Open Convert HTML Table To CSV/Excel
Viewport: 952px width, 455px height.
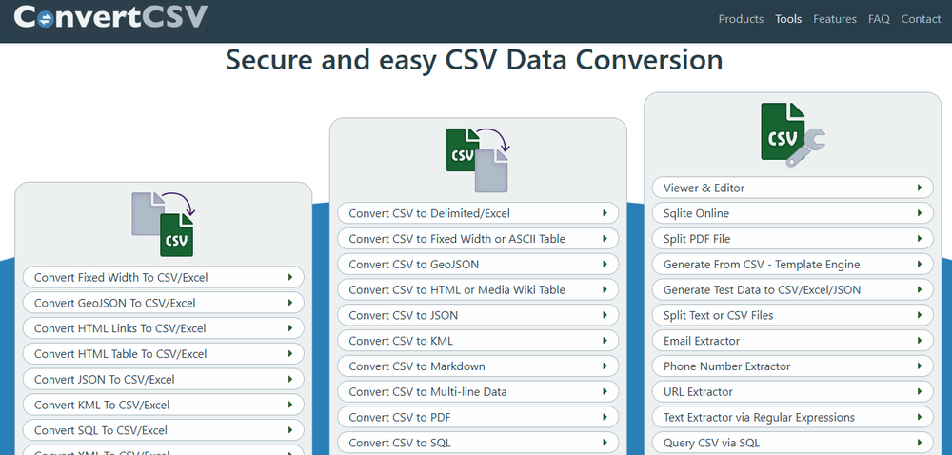pyautogui.click(x=164, y=354)
